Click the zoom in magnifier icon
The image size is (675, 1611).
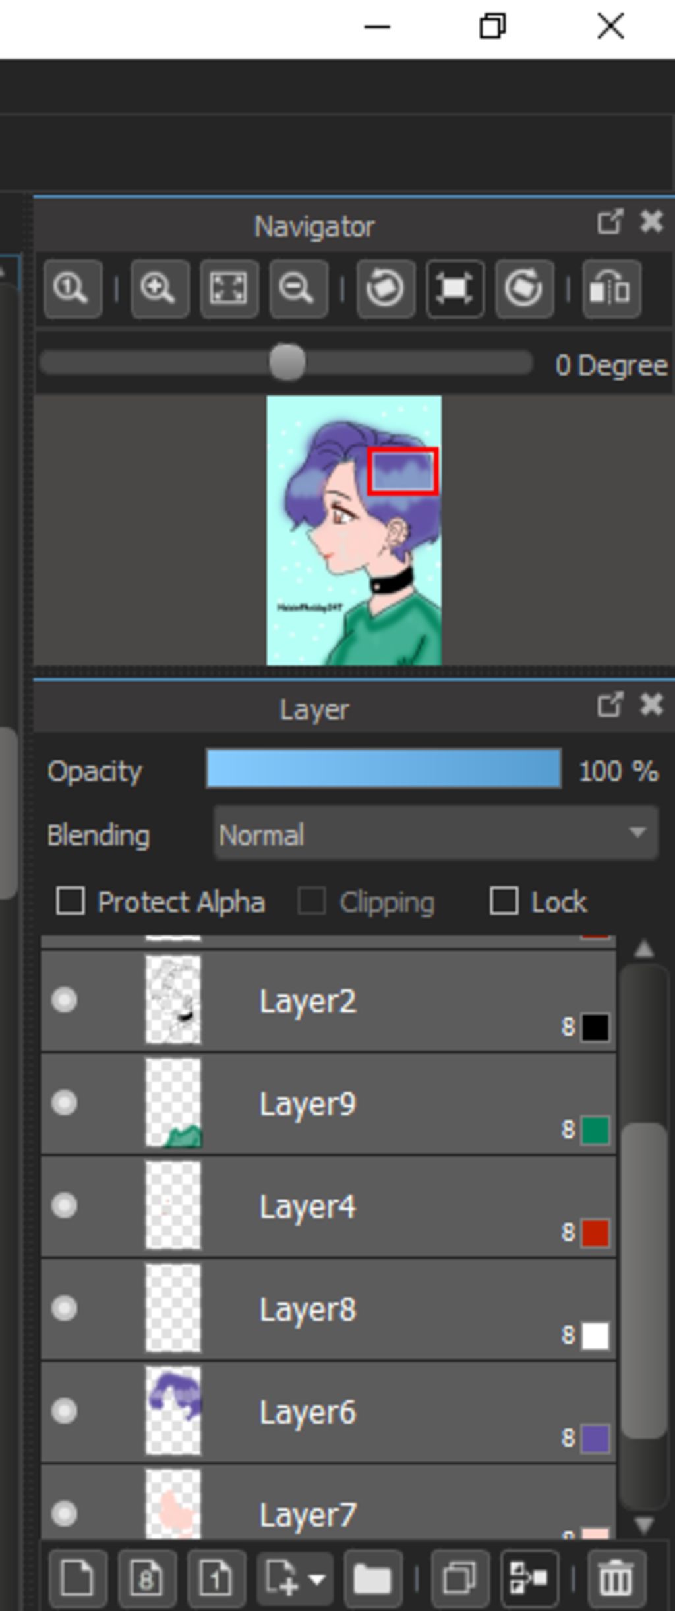tap(160, 289)
